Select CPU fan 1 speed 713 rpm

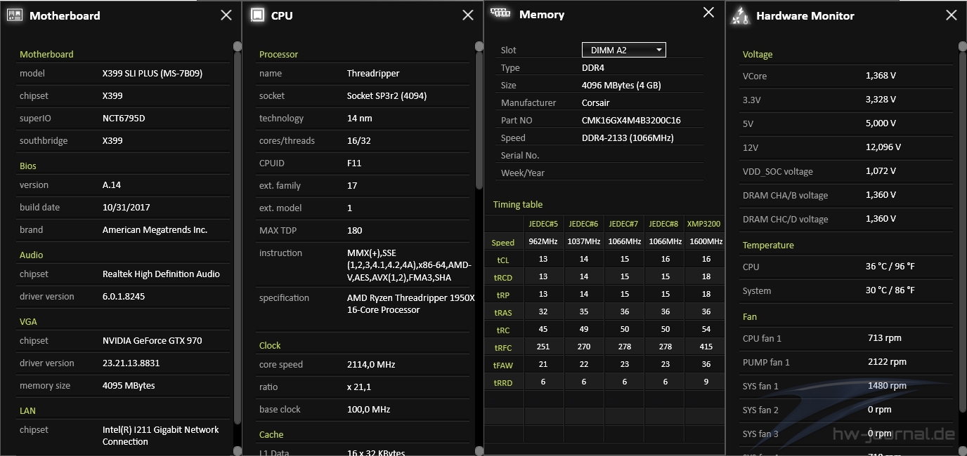coord(885,337)
